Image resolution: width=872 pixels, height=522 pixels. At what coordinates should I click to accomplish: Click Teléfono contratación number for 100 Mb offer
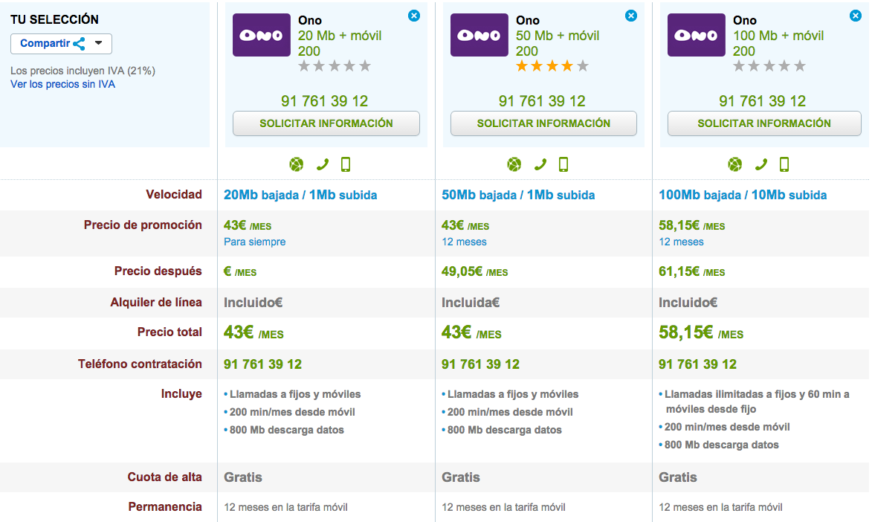[x=697, y=364]
